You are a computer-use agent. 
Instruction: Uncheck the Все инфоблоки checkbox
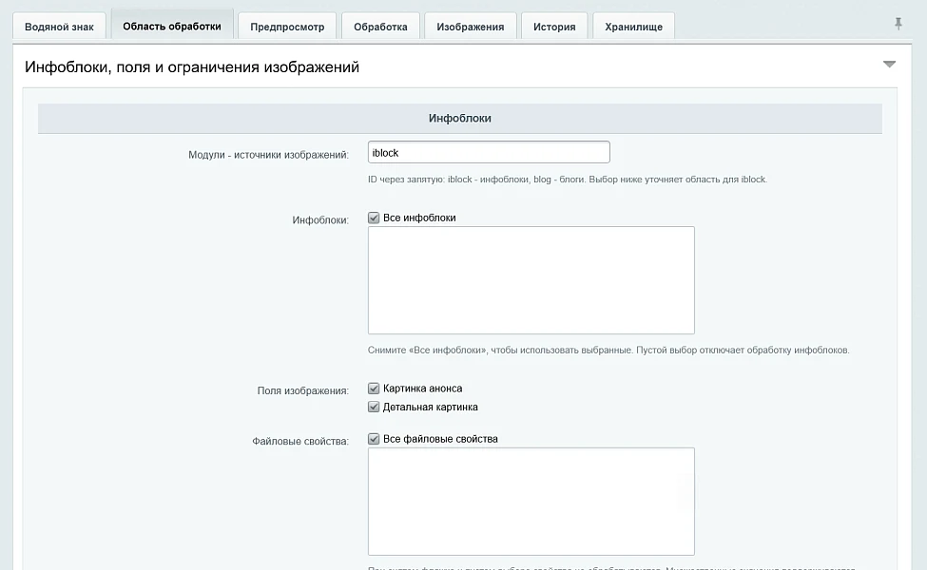point(374,218)
